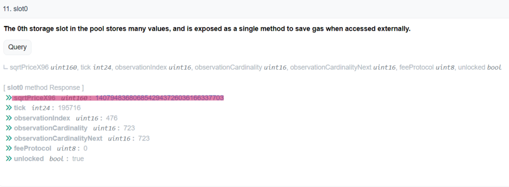The height and width of the screenshot is (187, 509).
Task: Click the Query button
Action: 17,47
